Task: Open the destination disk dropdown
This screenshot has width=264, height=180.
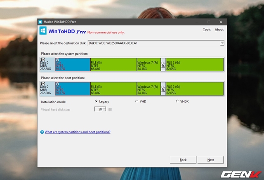Action: click(222, 43)
